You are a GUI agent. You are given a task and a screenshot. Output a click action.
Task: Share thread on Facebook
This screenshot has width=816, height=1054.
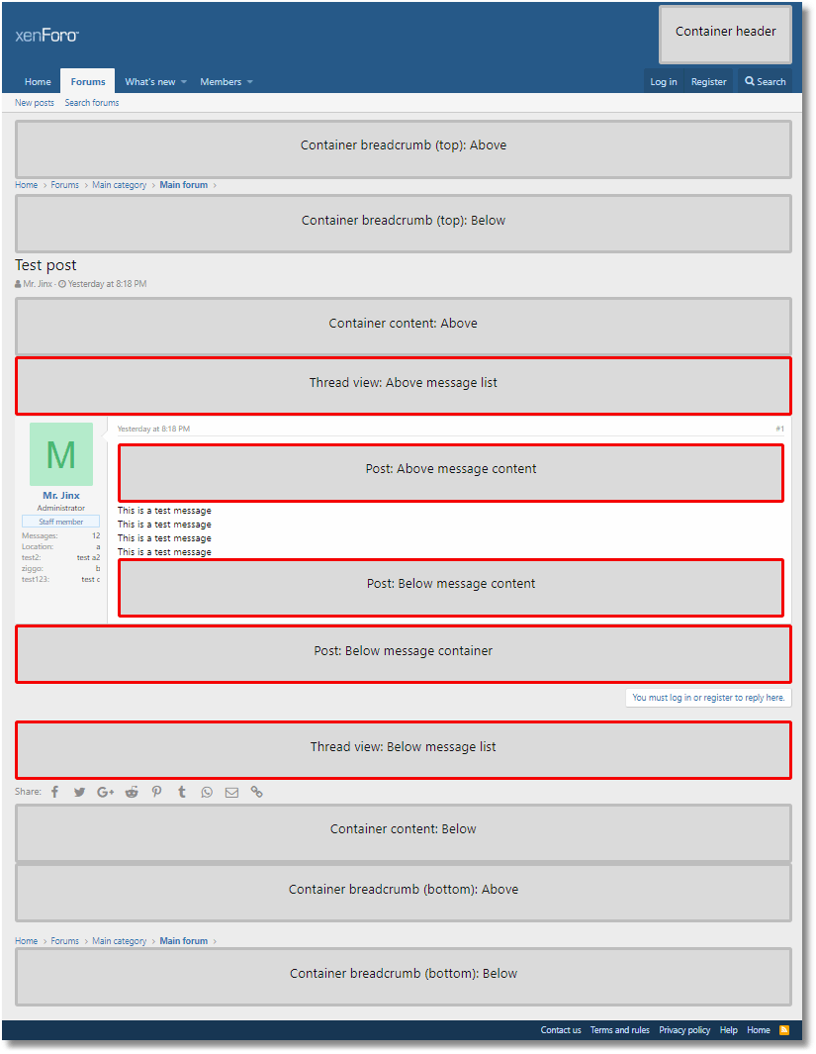[x=55, y=792]
